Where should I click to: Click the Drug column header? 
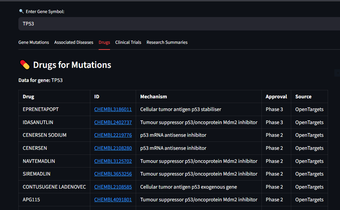[28, 97]
